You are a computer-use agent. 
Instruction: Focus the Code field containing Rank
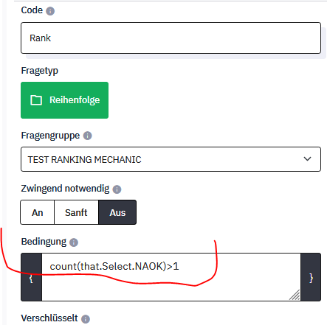click(171, 38)
